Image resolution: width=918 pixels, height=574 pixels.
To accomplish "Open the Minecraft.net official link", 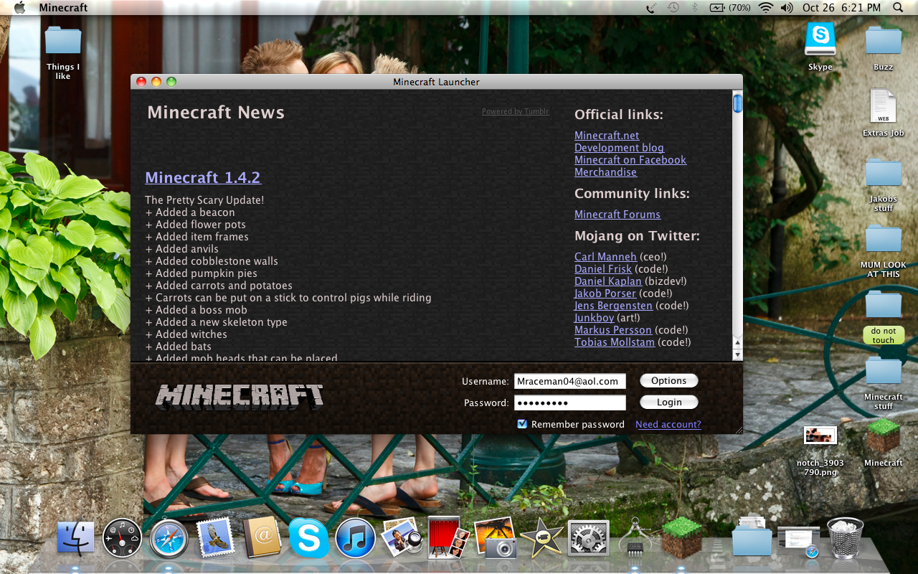I will pyautogui.click(x=607, y=136).
